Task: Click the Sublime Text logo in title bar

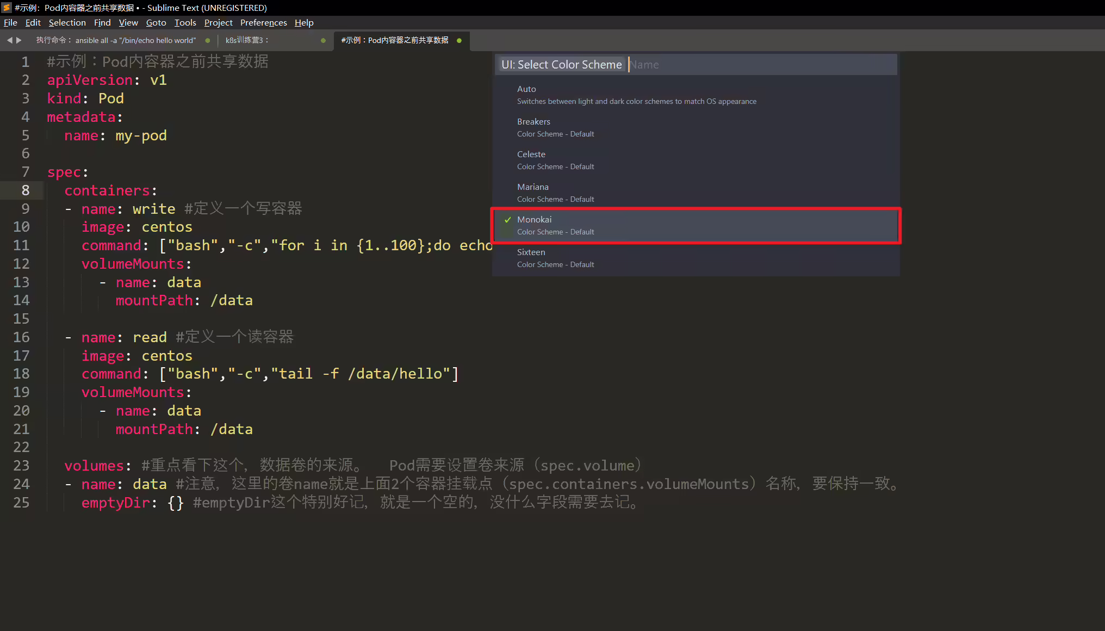Action: 7,8
